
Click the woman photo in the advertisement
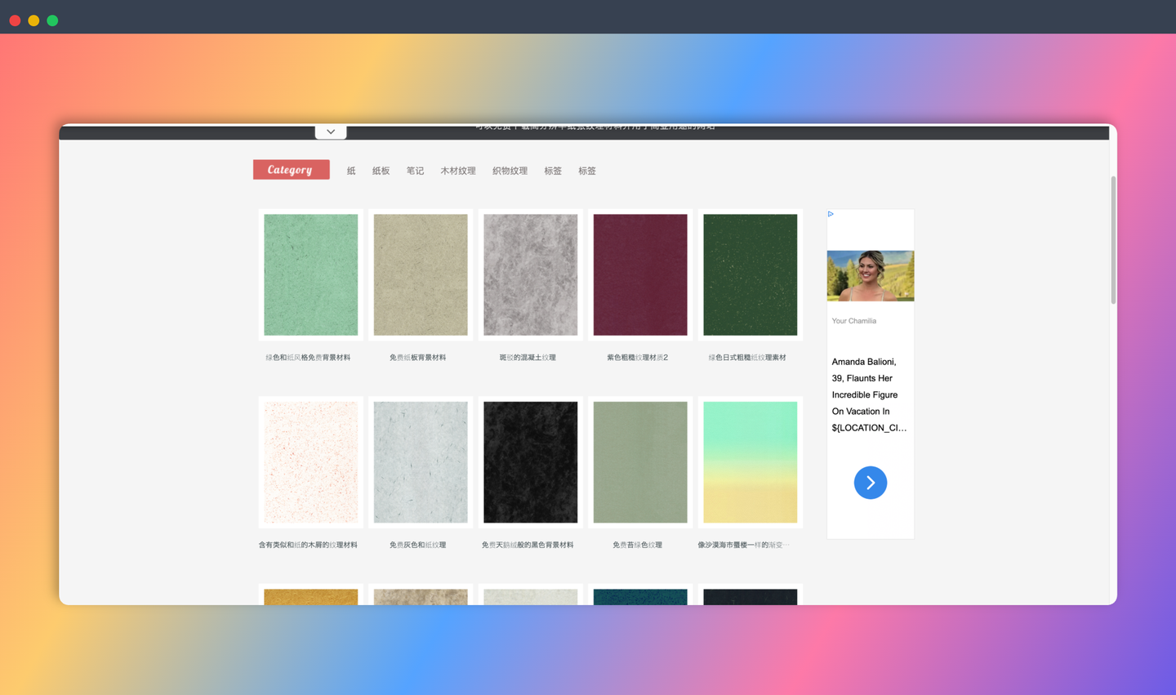coord(871,276)
